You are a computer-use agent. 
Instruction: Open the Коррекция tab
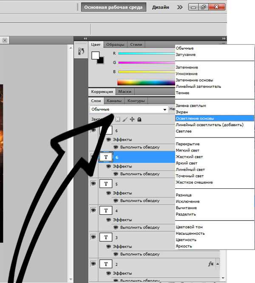pyautogui.click(x=102, y=92)
